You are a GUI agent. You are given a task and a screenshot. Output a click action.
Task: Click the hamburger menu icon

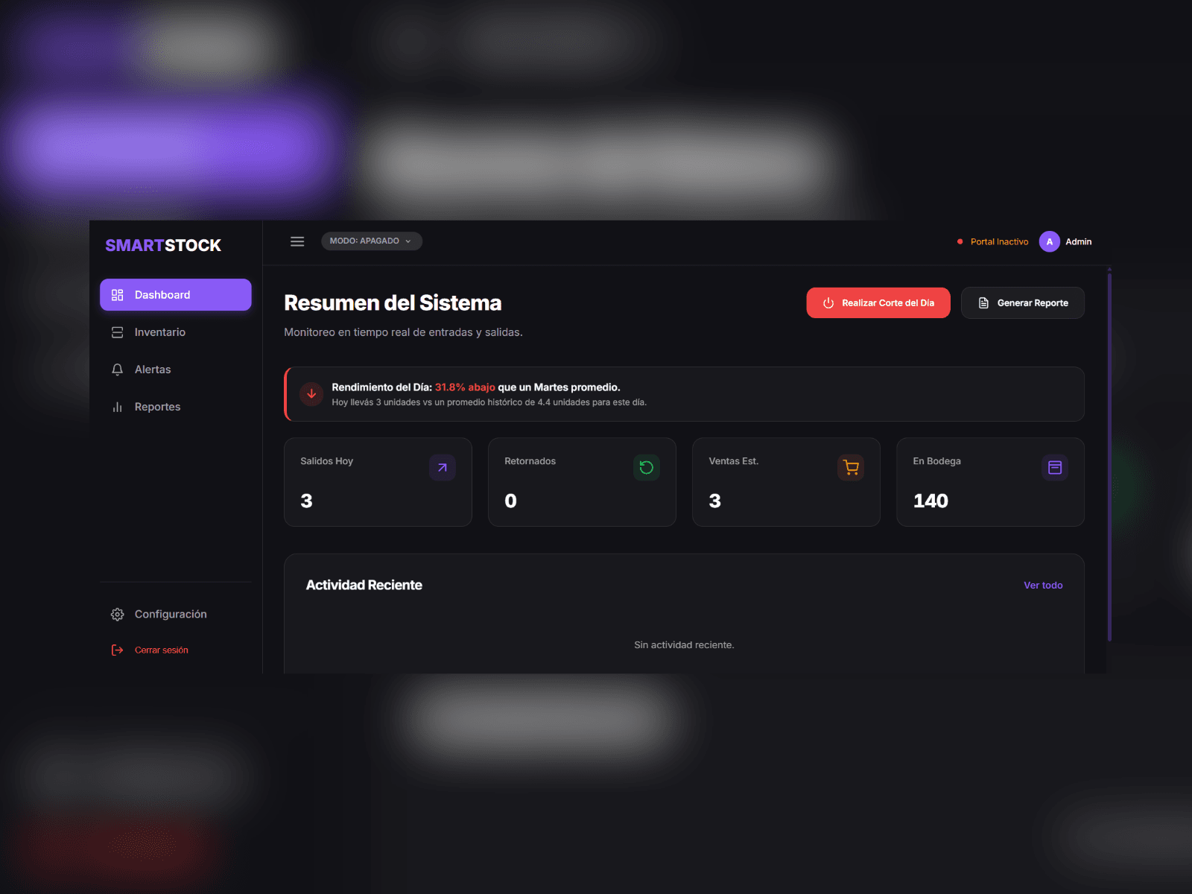(297, 241)
